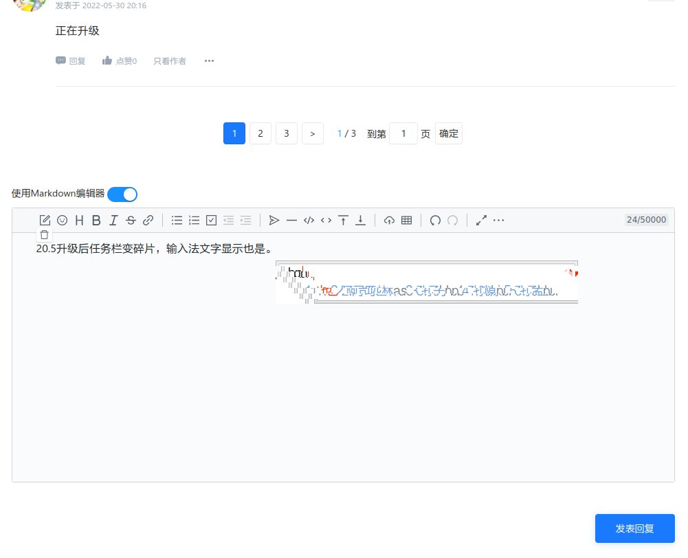Open the next page with the > arrow
The height and width of the screenshot is (558, 688).
313,133
